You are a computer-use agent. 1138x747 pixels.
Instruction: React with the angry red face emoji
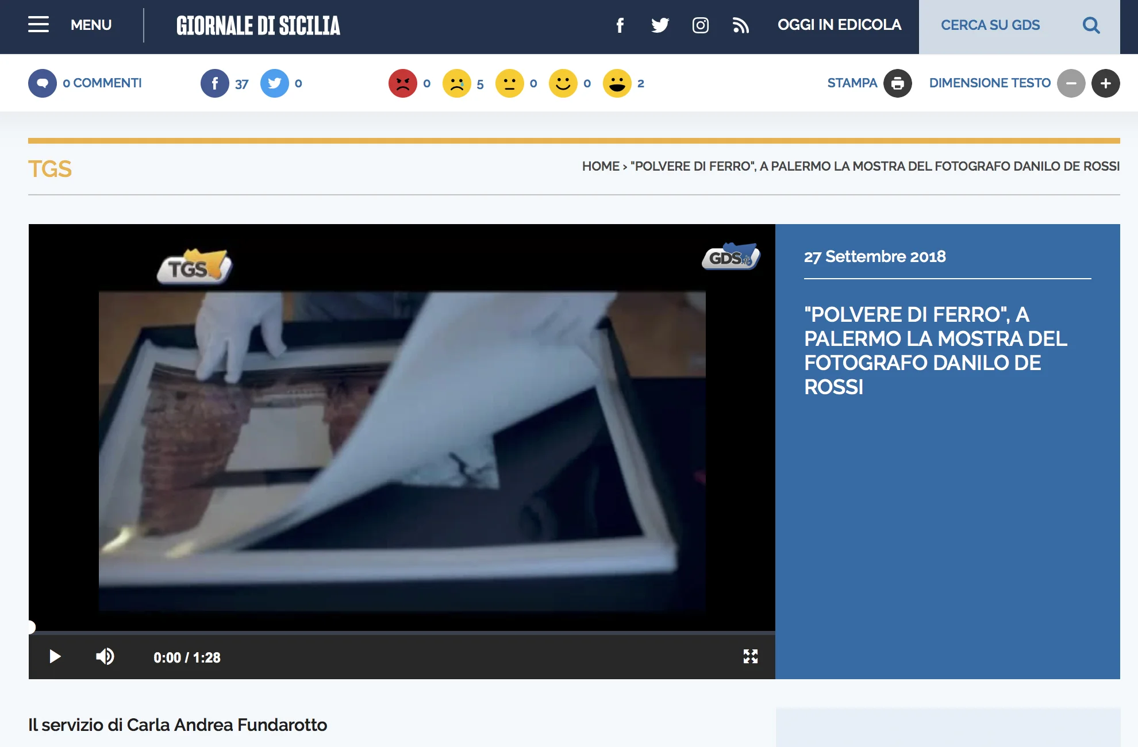(403, 83)
